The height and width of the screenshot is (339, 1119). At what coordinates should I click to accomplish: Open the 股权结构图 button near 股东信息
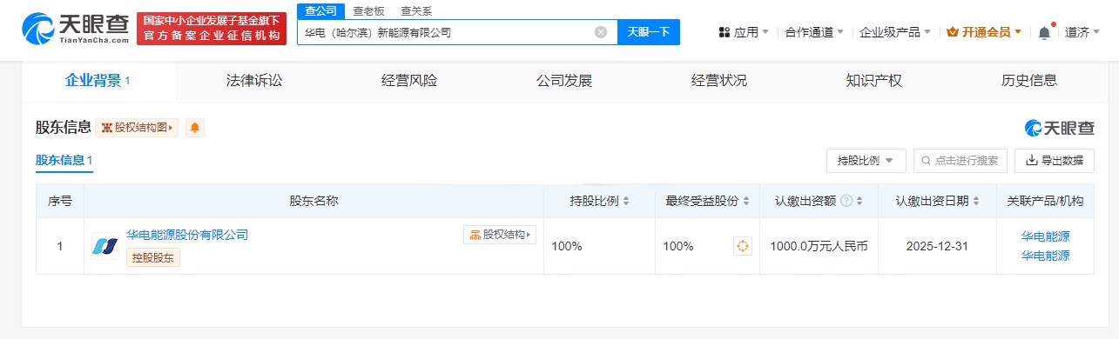tap(138, 128)
